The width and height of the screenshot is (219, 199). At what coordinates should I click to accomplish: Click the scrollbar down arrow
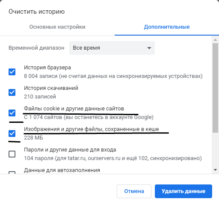pos(216,170)
